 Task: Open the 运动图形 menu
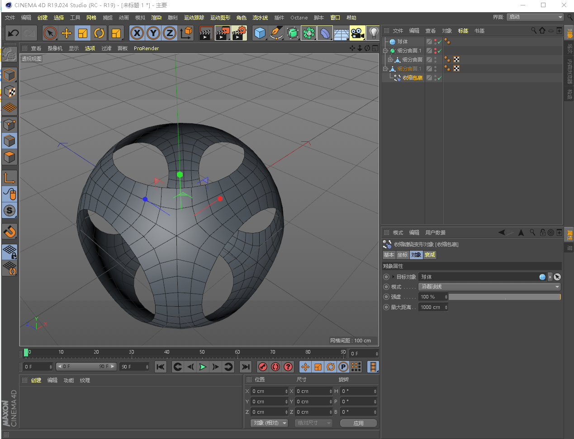[x=220, y=18]
